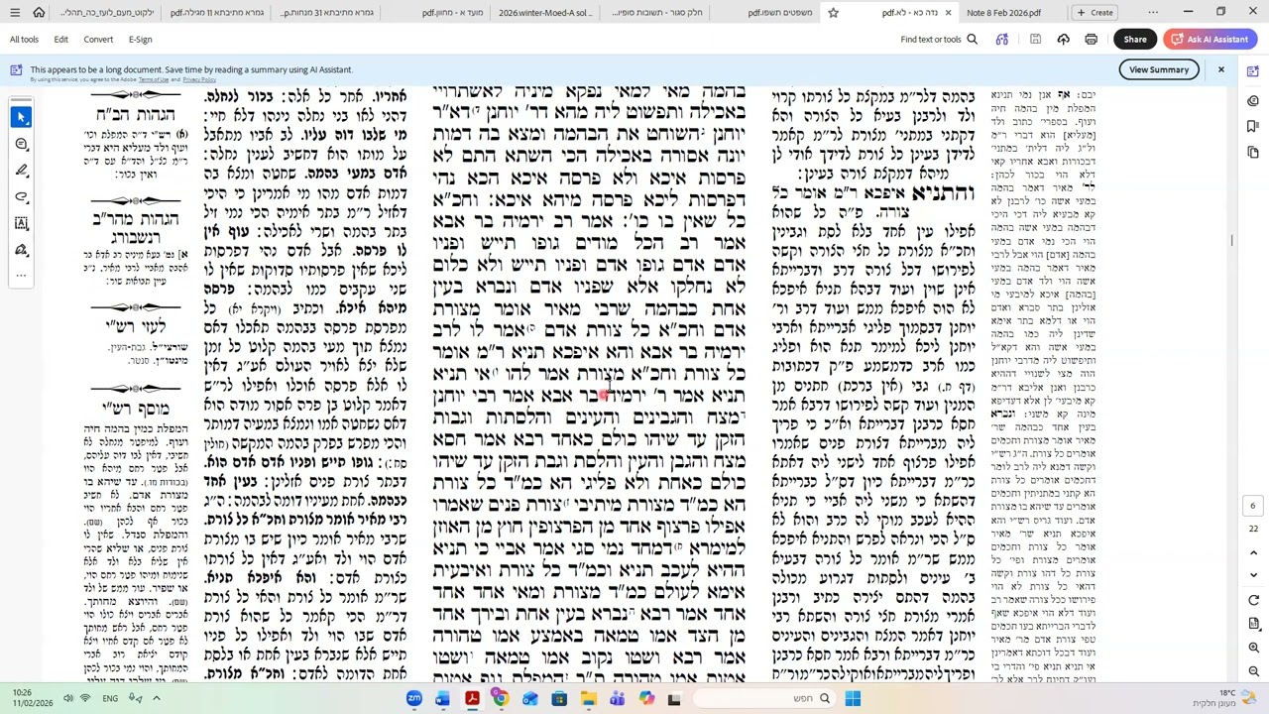Open the Acrobat hamburger menu

13,12
